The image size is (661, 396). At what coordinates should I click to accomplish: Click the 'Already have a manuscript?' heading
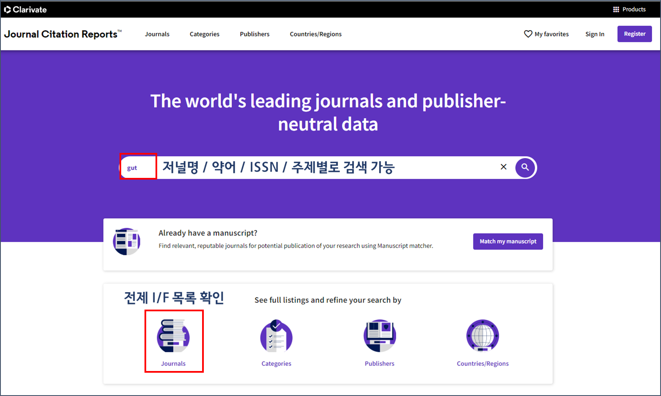point(208,233)
